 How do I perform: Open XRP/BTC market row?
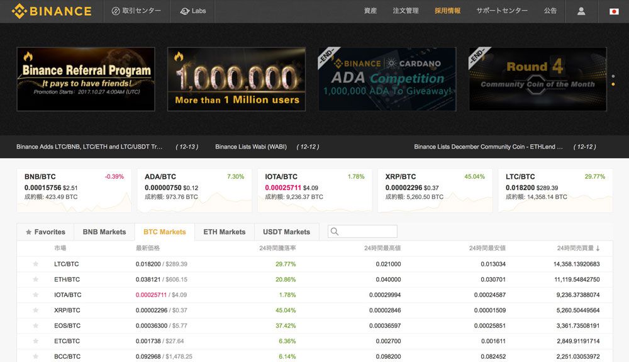315,310
